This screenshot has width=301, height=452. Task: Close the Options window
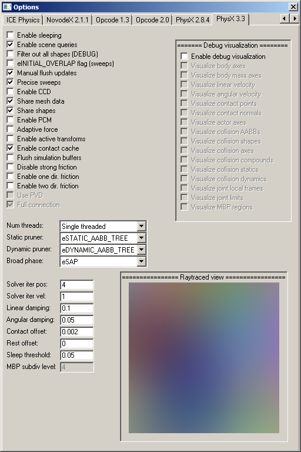coord(293,6)
